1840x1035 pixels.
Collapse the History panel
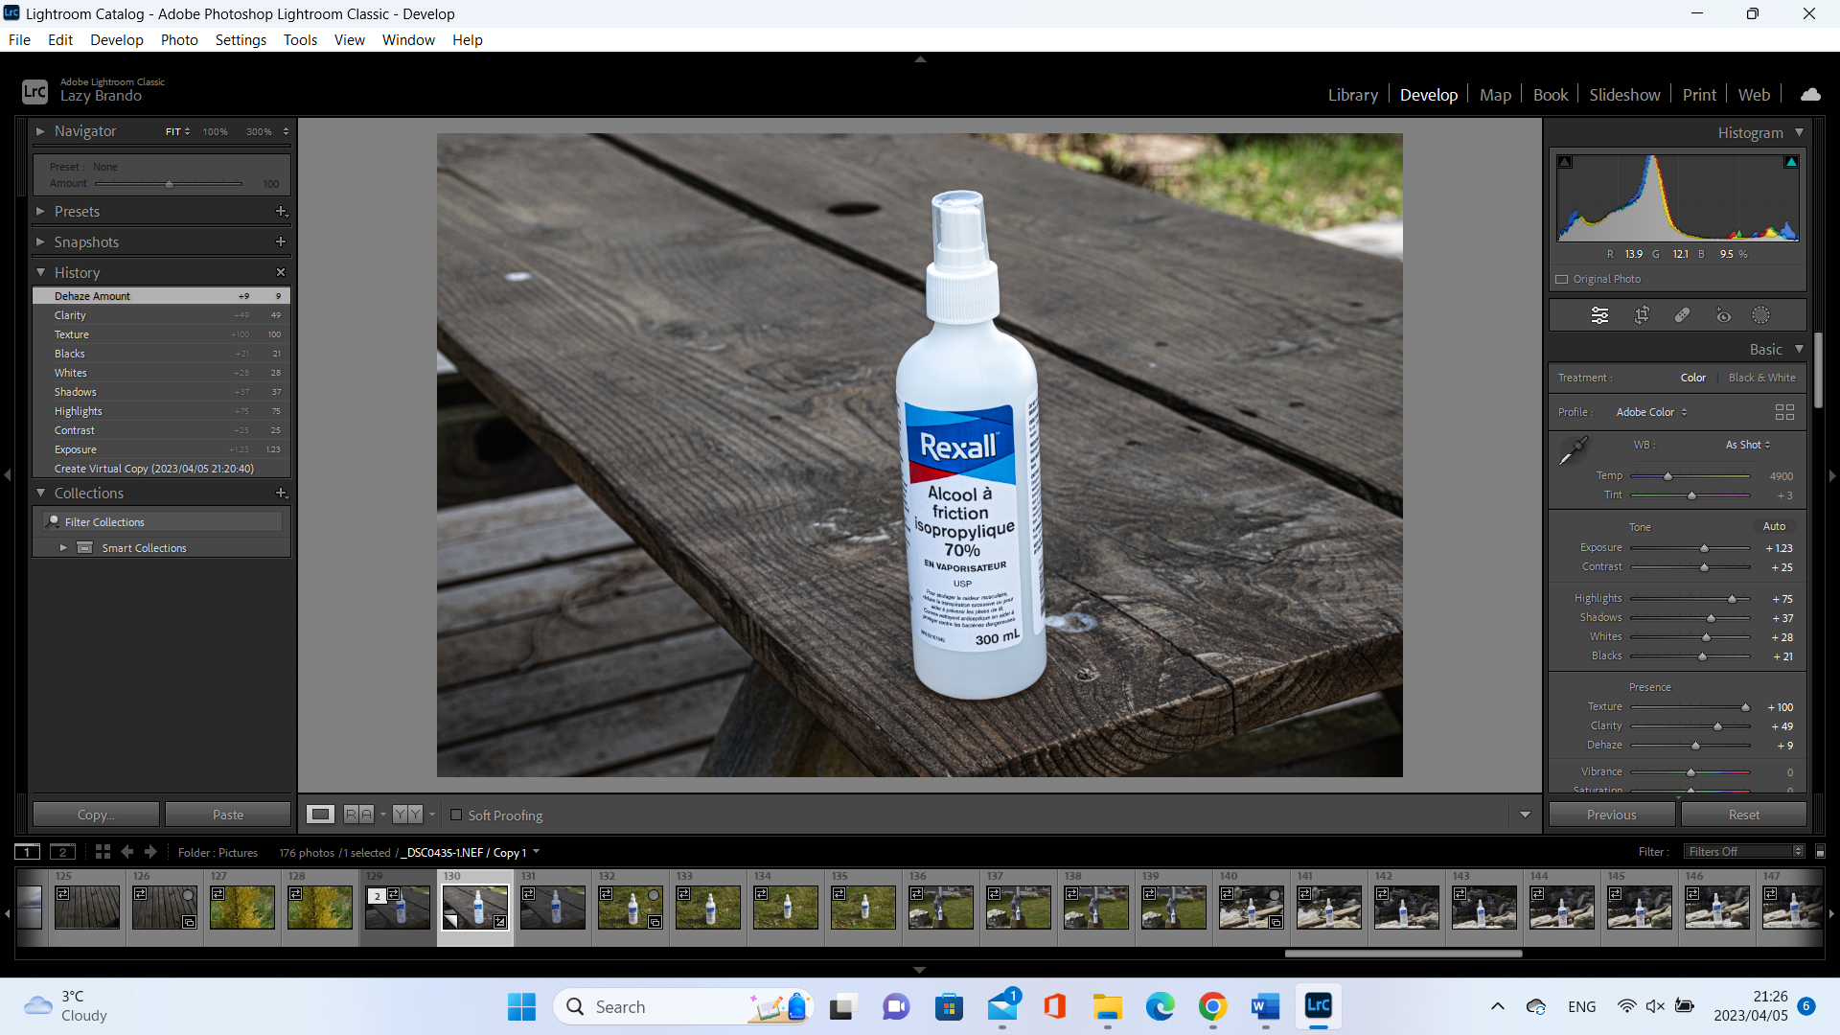(40, 273)
